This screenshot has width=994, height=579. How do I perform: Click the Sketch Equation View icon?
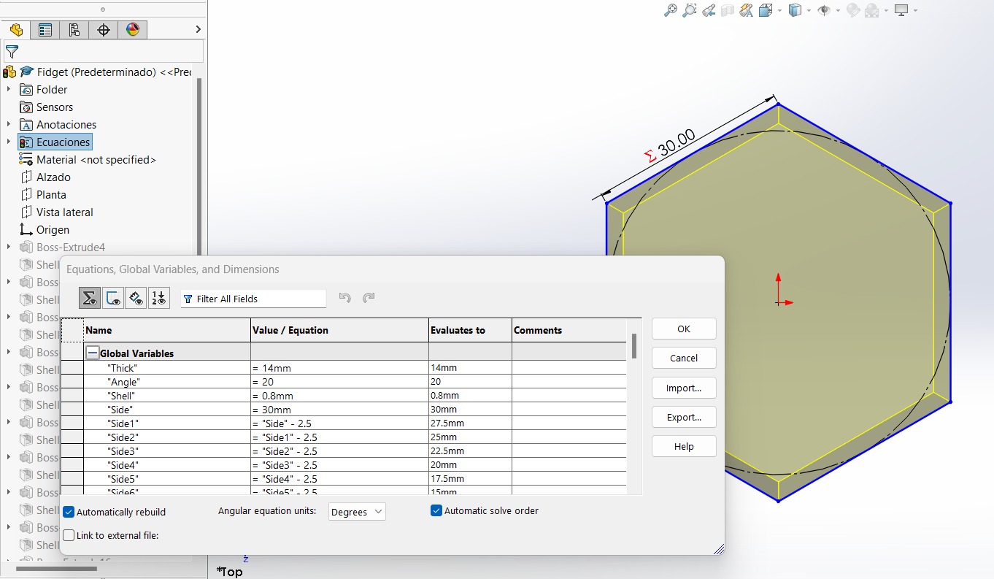point(113,298)
